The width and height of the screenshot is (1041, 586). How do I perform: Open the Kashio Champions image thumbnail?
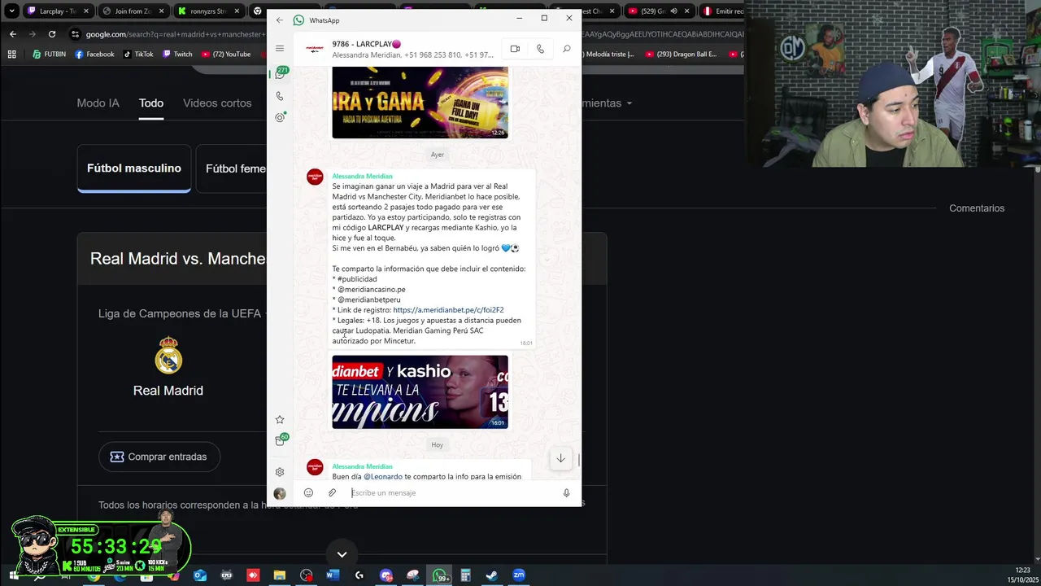tap(420, 391)
